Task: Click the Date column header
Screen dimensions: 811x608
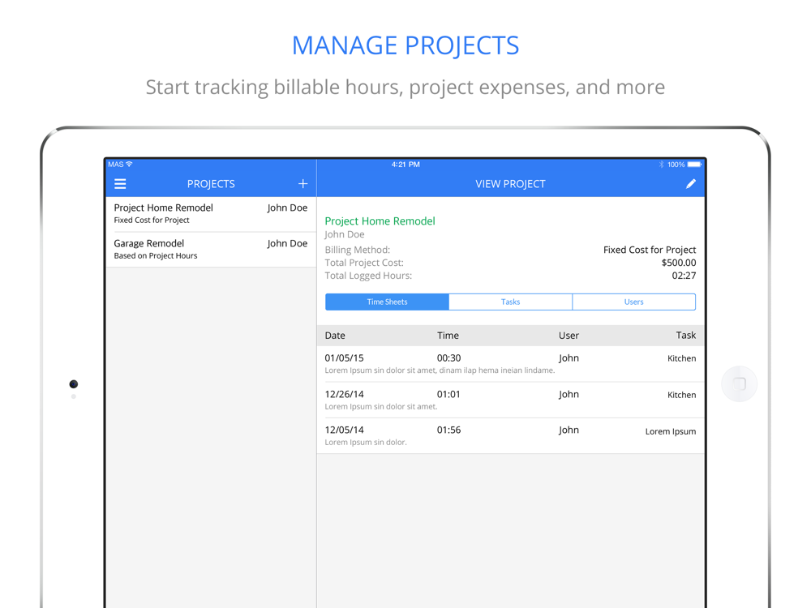Action: tap(335, 336)
